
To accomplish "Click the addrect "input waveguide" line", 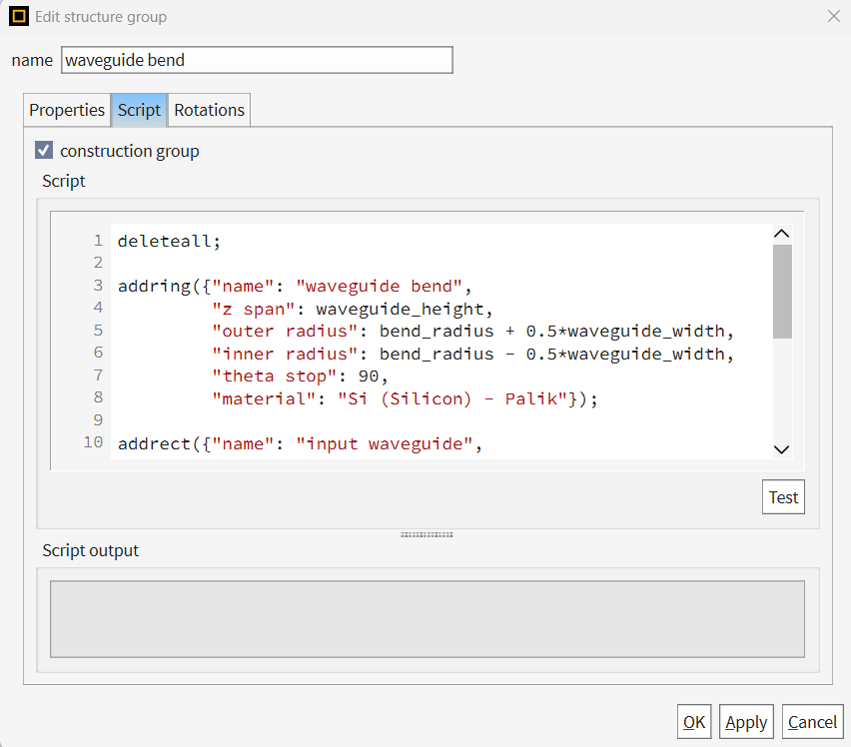I will 300,443.
